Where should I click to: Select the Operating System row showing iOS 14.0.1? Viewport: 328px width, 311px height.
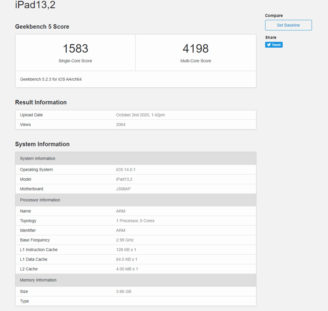136,169
